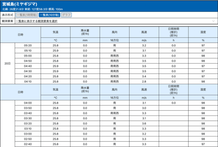
Task: Click temperature 25.9 in 04:40 row
Action: [x=56, y=66]
